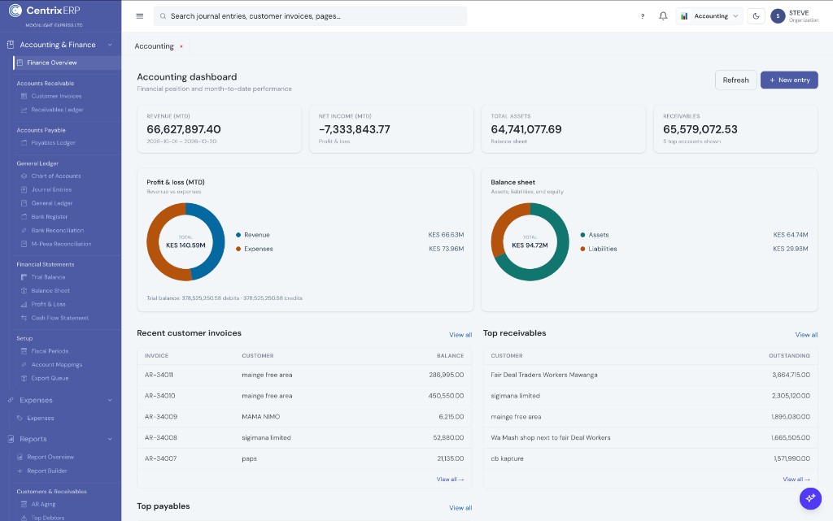Click the M-Pesa Reconciliation icon
The width and height of the screenshot is (833, 521).
24,244
